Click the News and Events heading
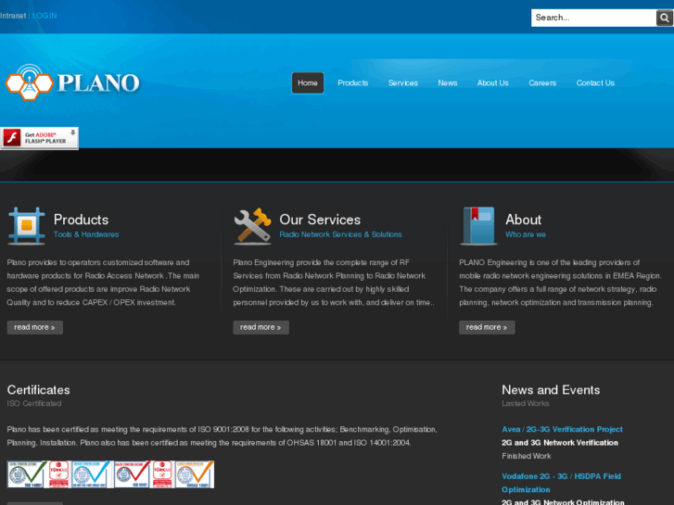The width and height of the screenshot is (674, 505). point(551,390)
